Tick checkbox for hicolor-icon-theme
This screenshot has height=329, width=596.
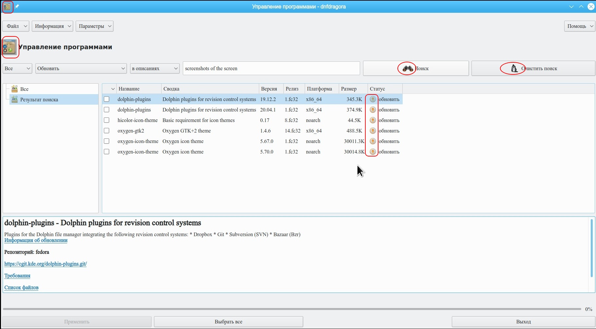106,120
